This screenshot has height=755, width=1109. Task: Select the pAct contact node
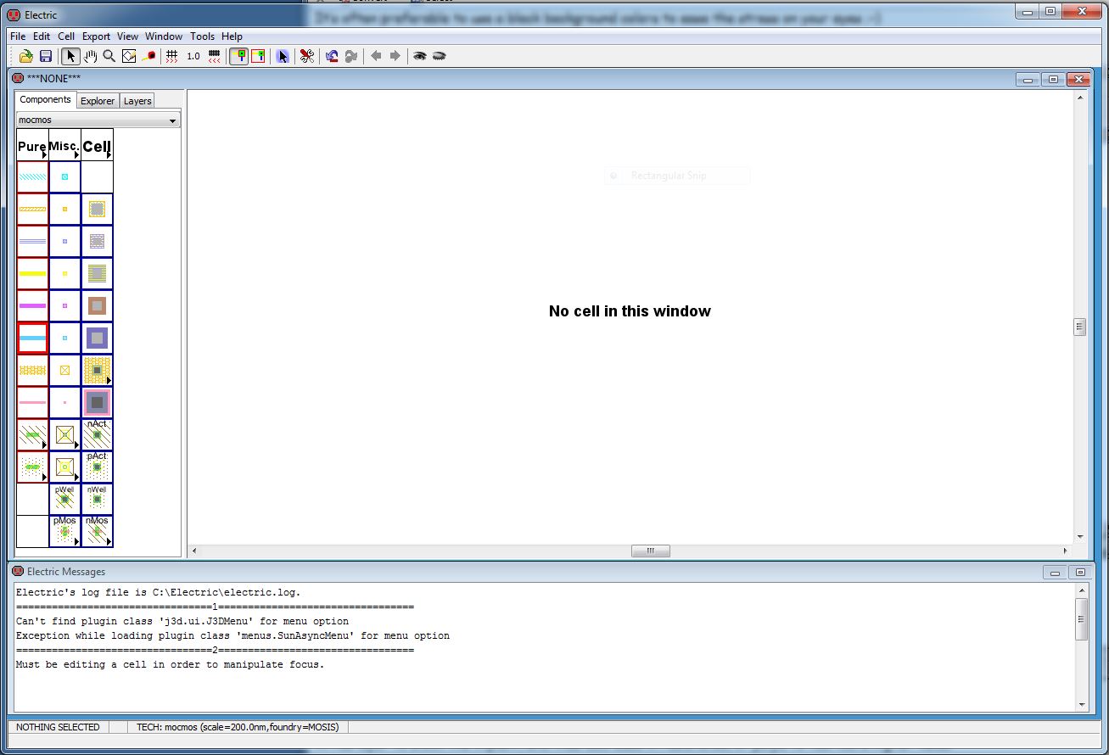click(97, 467)
